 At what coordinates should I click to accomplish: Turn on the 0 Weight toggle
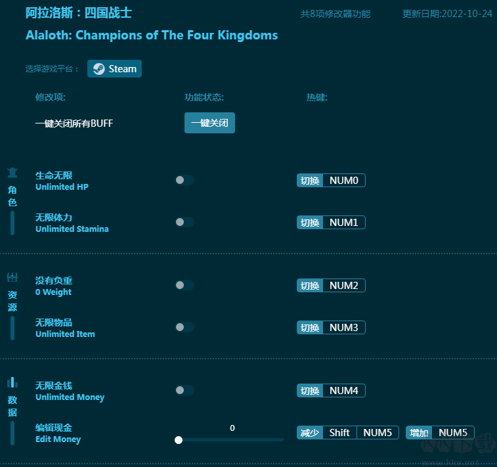pos(184,285)
